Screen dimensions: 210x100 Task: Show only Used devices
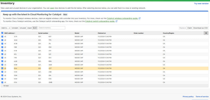[x=29, y=28]
